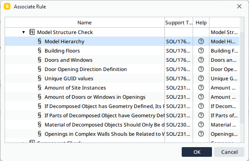Select If Parts of Decomposed Object have Geometry rule
Image resolution: width=249 pixels, height=161 pixels.
[x=122, y=115]
